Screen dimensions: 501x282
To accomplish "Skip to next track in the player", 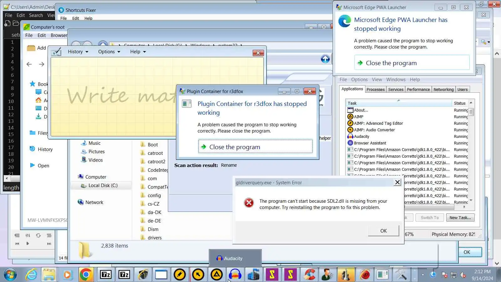I will tap(49, 243).
